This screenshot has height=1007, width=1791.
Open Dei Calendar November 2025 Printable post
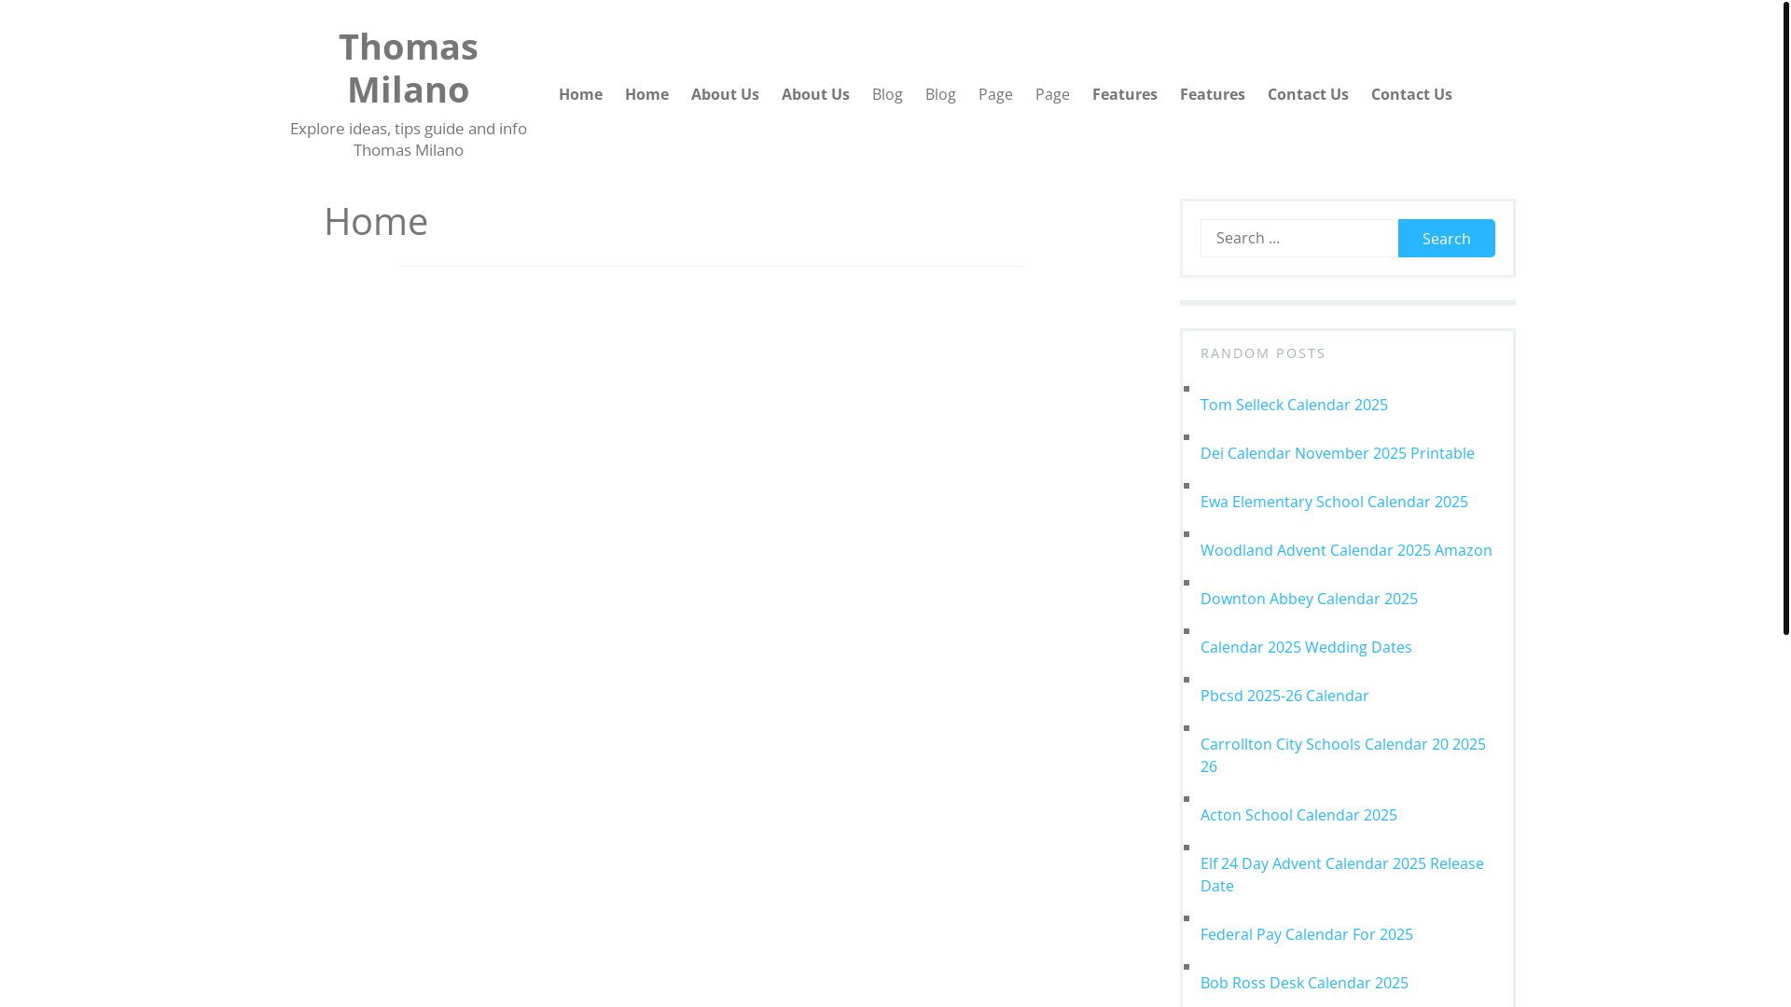tap(1337, 453)
